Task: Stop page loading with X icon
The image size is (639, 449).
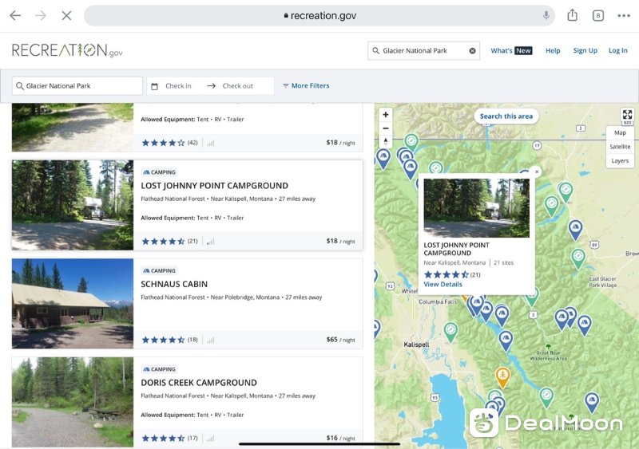Action: (66, 15)
